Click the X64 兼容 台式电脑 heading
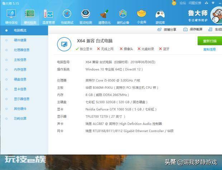222x170 pixels. [95, 41]
